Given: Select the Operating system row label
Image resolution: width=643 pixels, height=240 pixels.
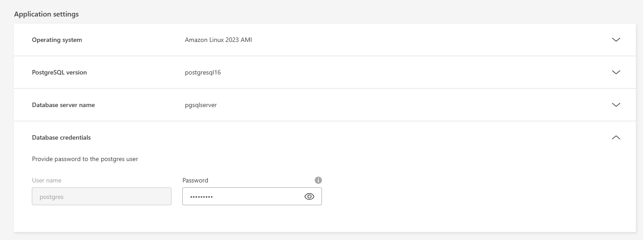Looking at the screenshot, I should 57,40.
